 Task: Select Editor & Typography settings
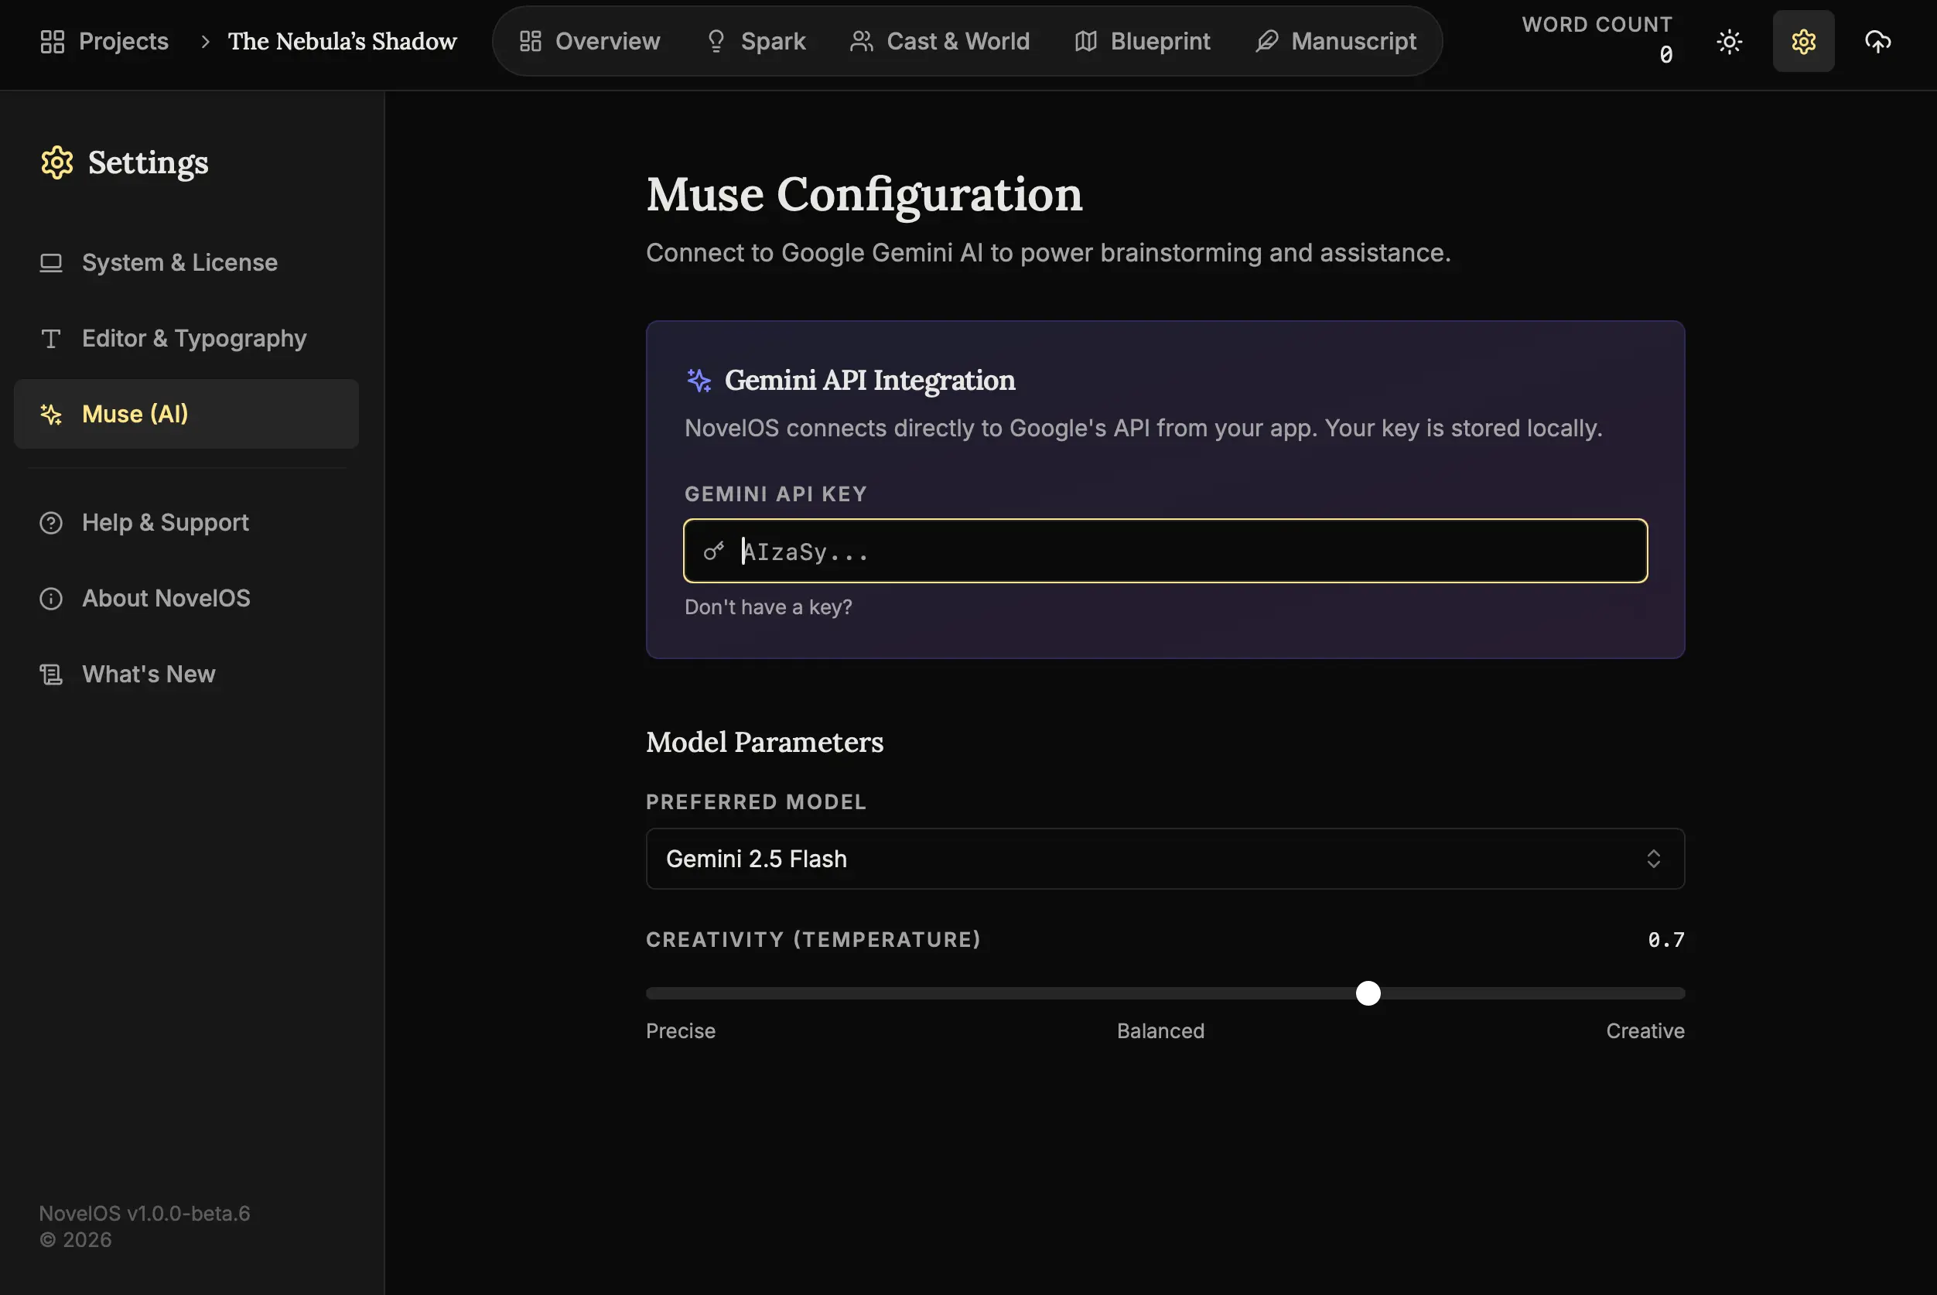[194, 339]
